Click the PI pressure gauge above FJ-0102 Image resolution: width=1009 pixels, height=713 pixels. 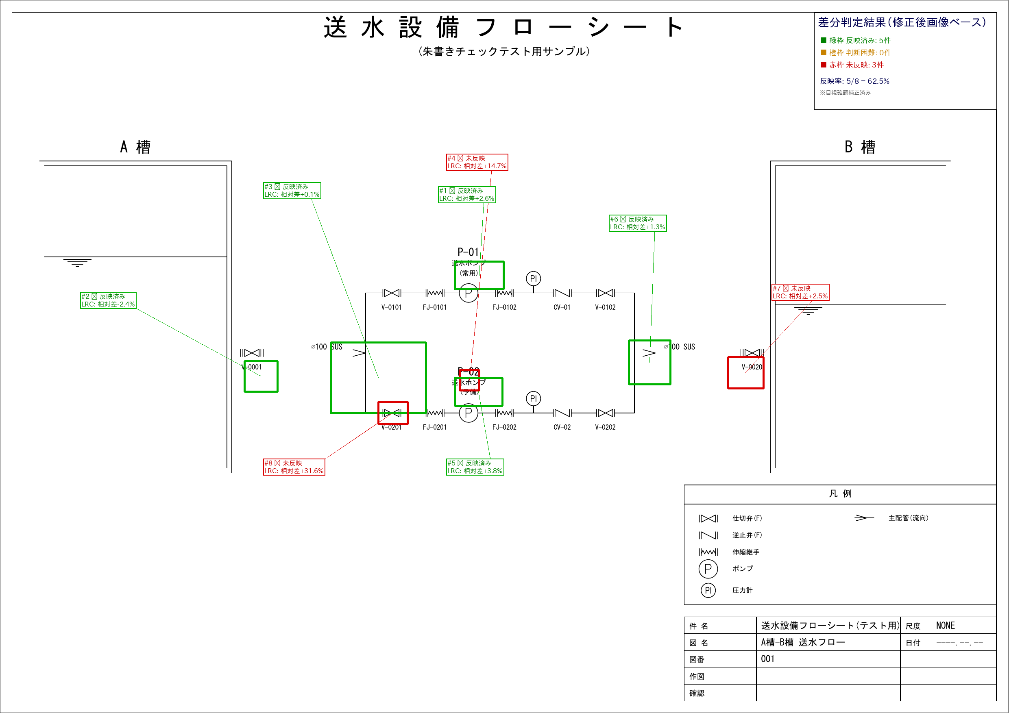[x=533, y=278]
